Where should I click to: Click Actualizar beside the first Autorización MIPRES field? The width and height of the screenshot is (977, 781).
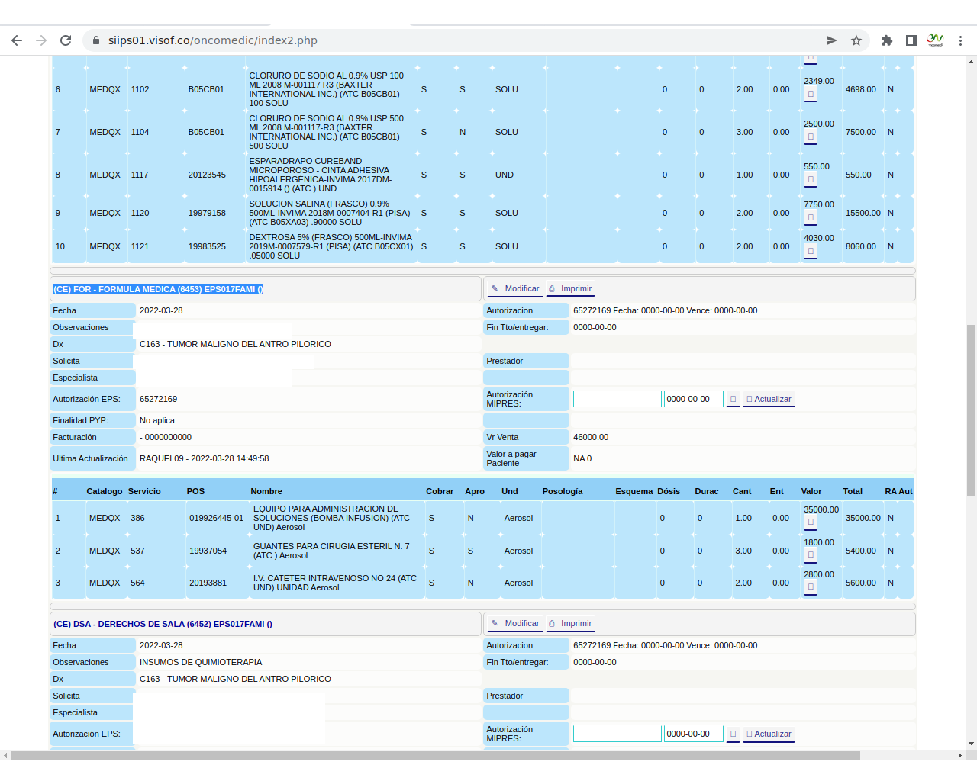click(769, 399)
